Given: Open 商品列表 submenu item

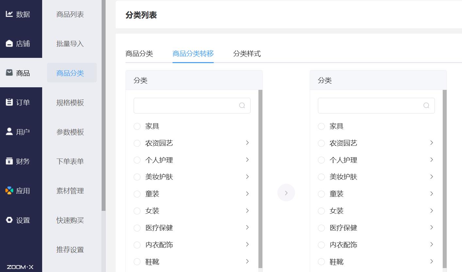Looking at the screenshot, I should 70,14.
